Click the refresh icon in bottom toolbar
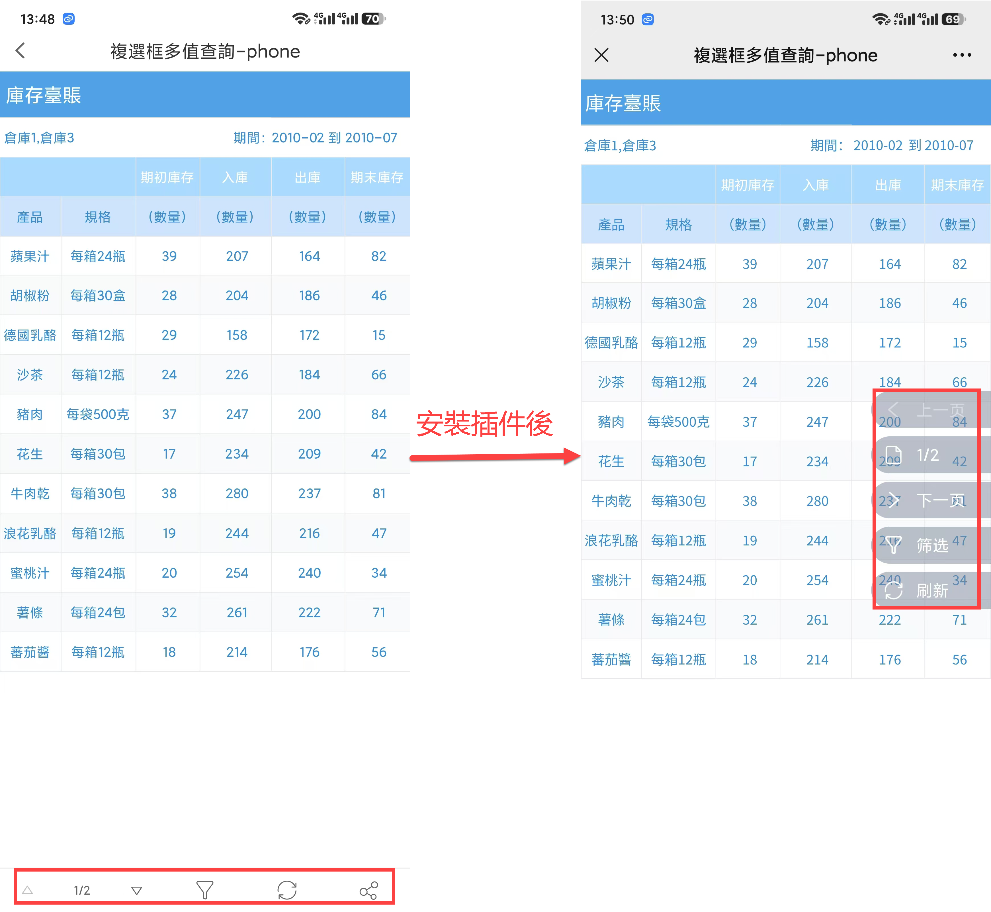This screenshot has height=912, width=991. tap(287, 890)
